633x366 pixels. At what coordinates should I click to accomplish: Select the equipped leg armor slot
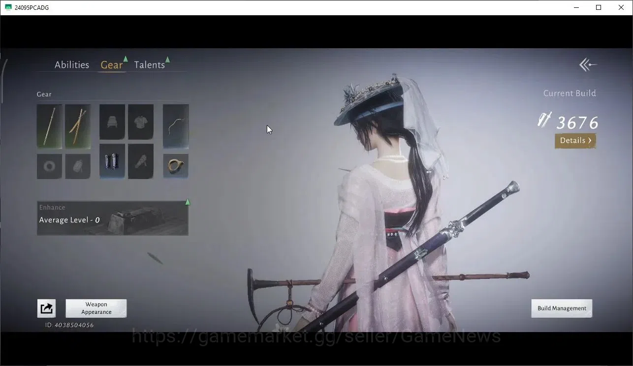(x=112, y=161)
